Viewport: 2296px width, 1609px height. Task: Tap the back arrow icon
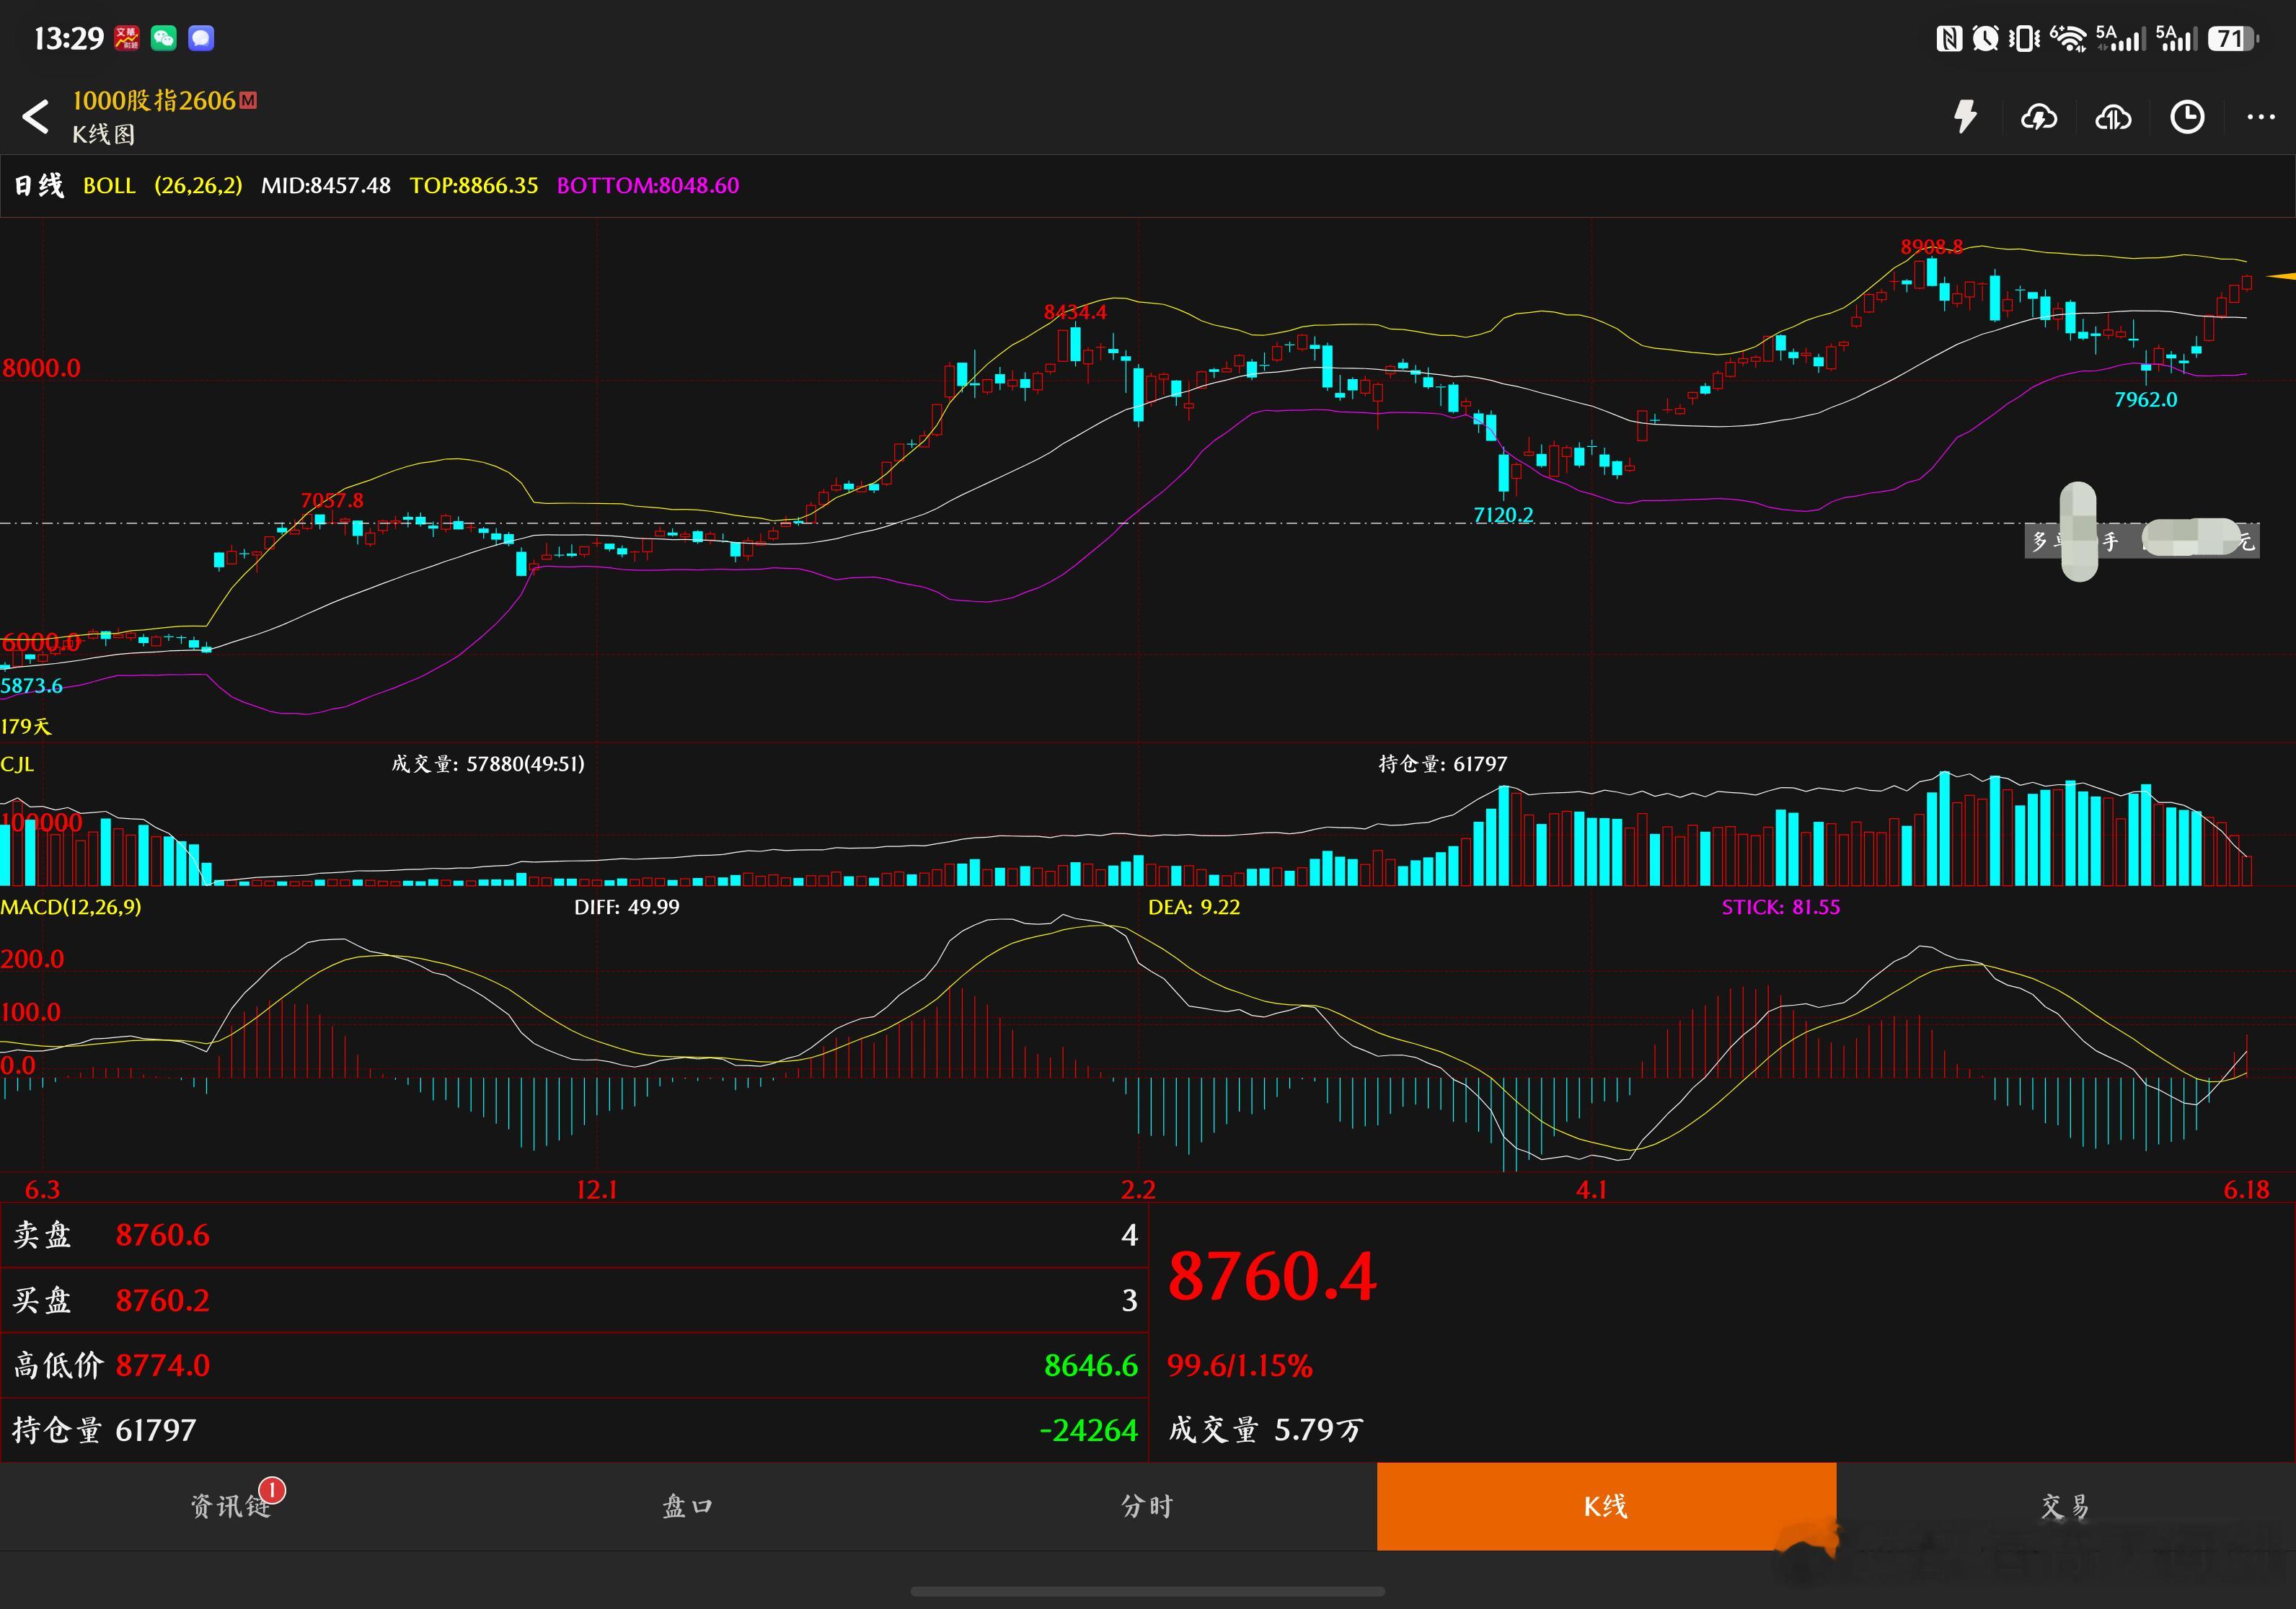click(x=36, y=117)
